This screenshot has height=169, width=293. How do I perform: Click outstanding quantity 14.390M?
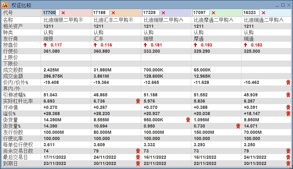[52, 120]
